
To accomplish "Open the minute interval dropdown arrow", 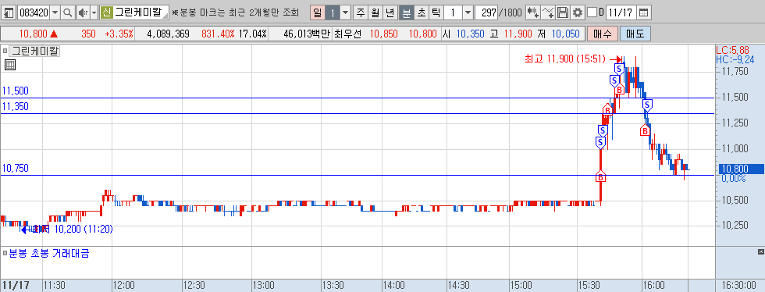I will (x=468, y=12).
